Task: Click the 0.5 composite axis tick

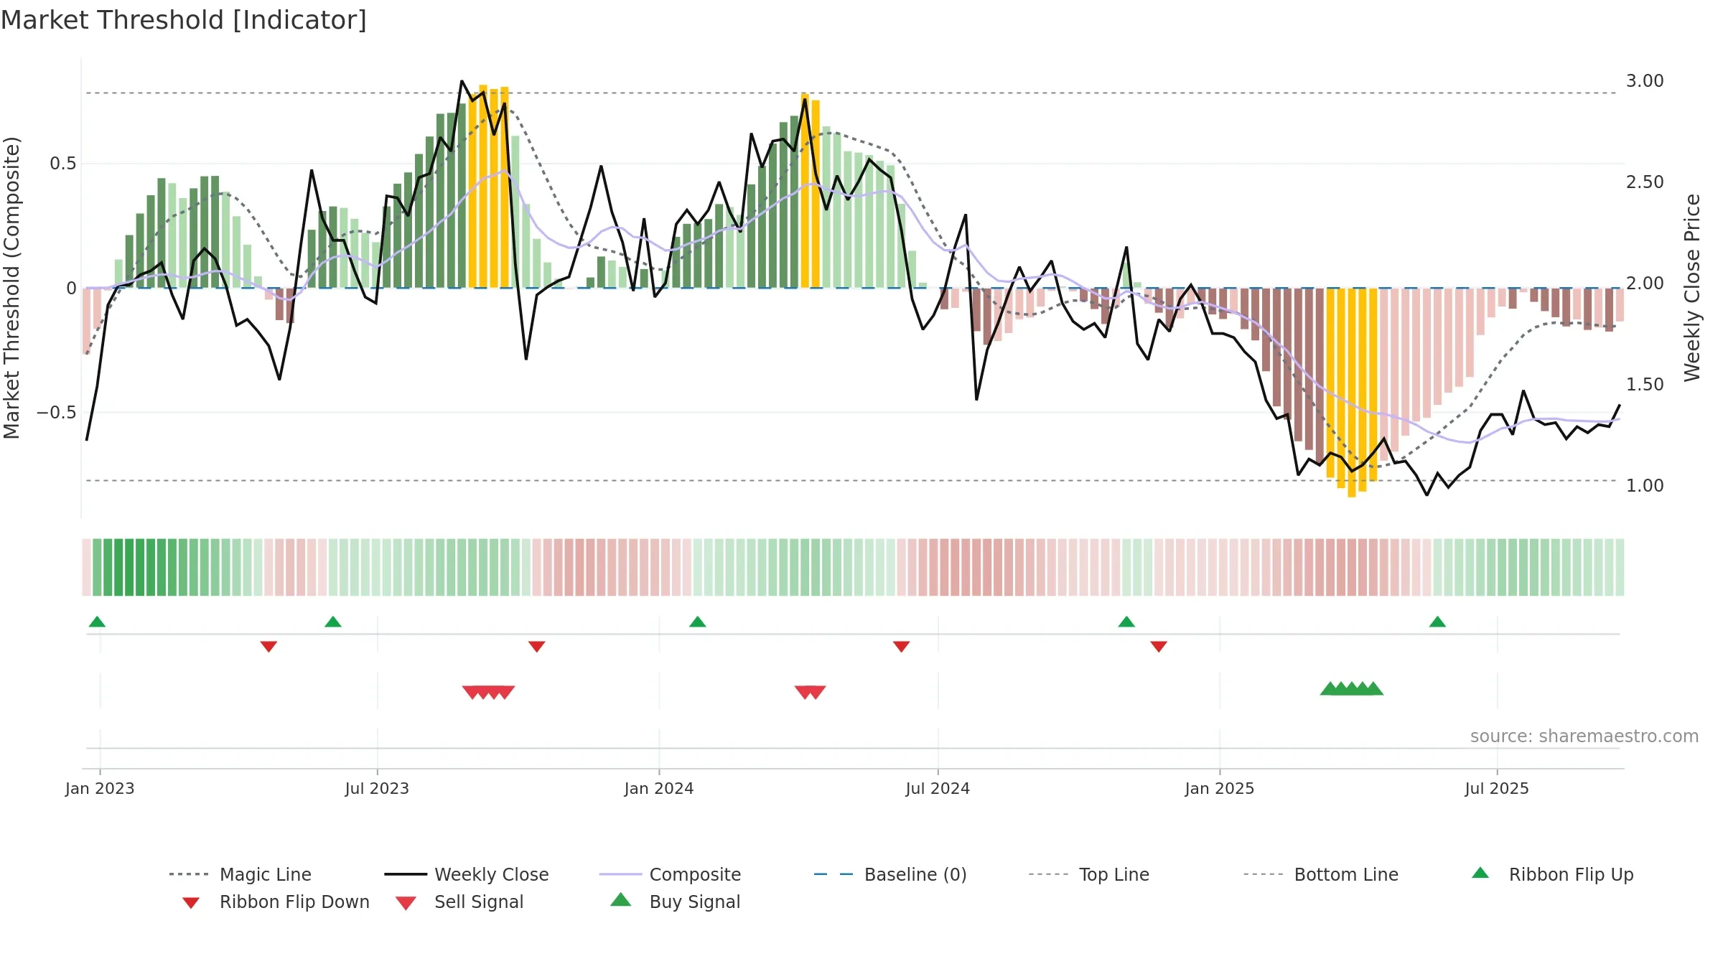Action: click(62, 164)
